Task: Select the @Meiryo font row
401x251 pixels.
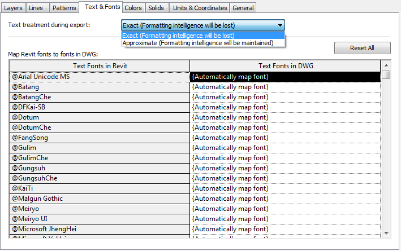Action: (x=100, y=209)
